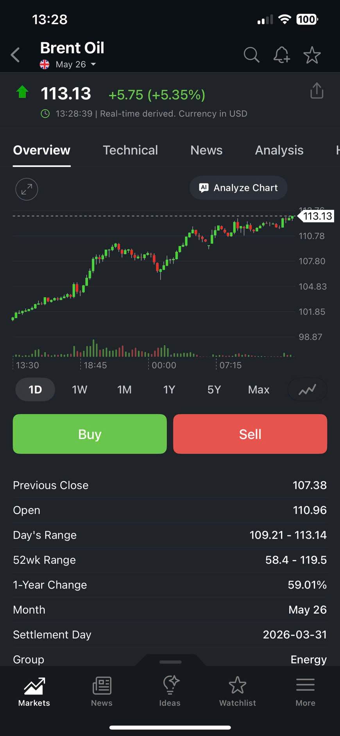Tap the share icon beside price
Image resolution: width=340 pixels, height=736 pixels.
point(317,91)
